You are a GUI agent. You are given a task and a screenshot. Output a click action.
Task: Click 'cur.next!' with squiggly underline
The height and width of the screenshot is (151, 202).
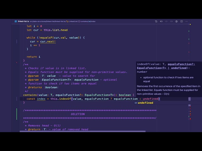pos(48,42)
